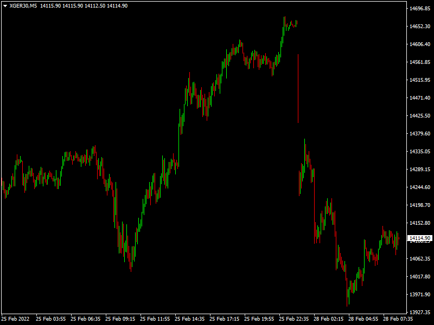Screen dimensions: 434x325
Task: Click the 28 Feb 02:15 time label
Action: (327, 318)
